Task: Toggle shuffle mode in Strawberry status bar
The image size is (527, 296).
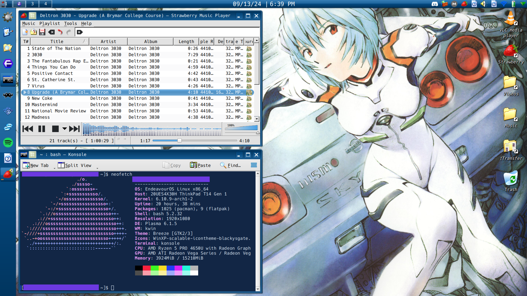Action: coord(125,139)
